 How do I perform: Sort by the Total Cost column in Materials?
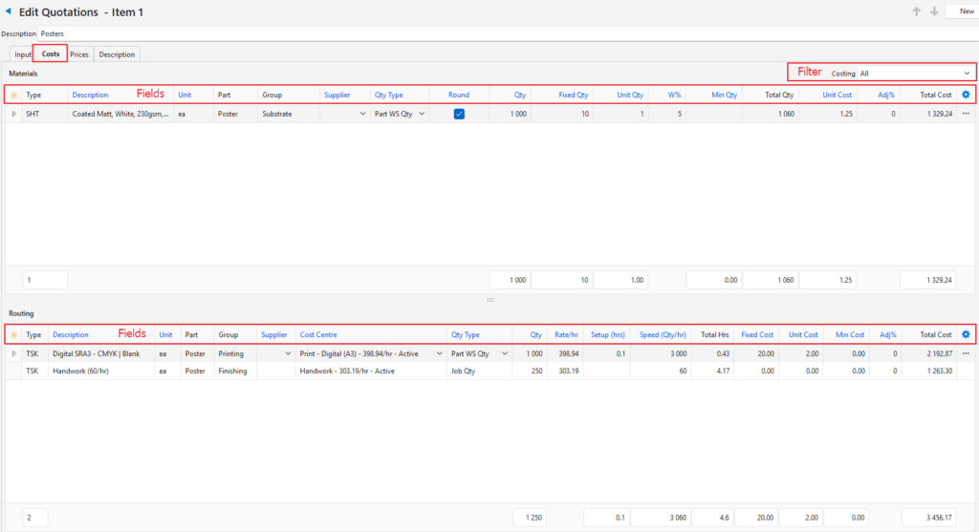click(x=935, y=95)
